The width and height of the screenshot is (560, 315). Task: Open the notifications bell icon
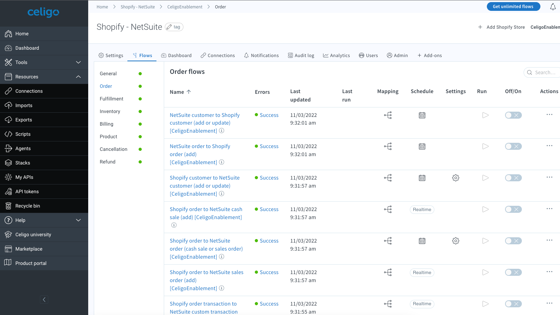(553, 7)
